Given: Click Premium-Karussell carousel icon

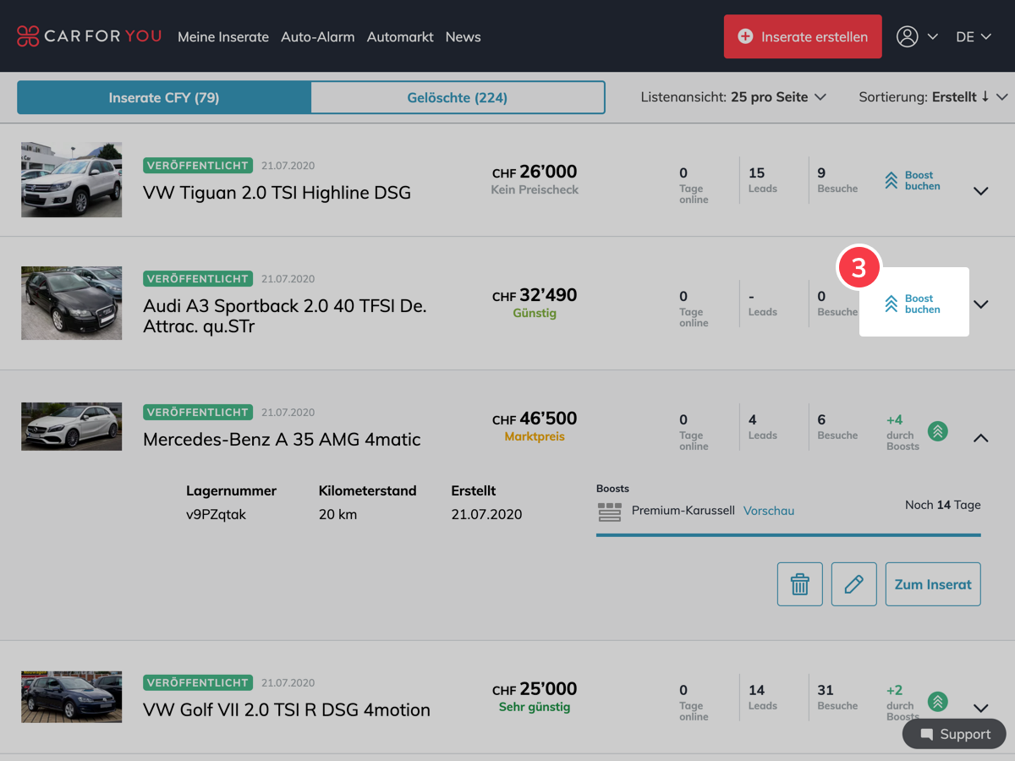Looking at the screenshot, I should (x=609, y=512).
